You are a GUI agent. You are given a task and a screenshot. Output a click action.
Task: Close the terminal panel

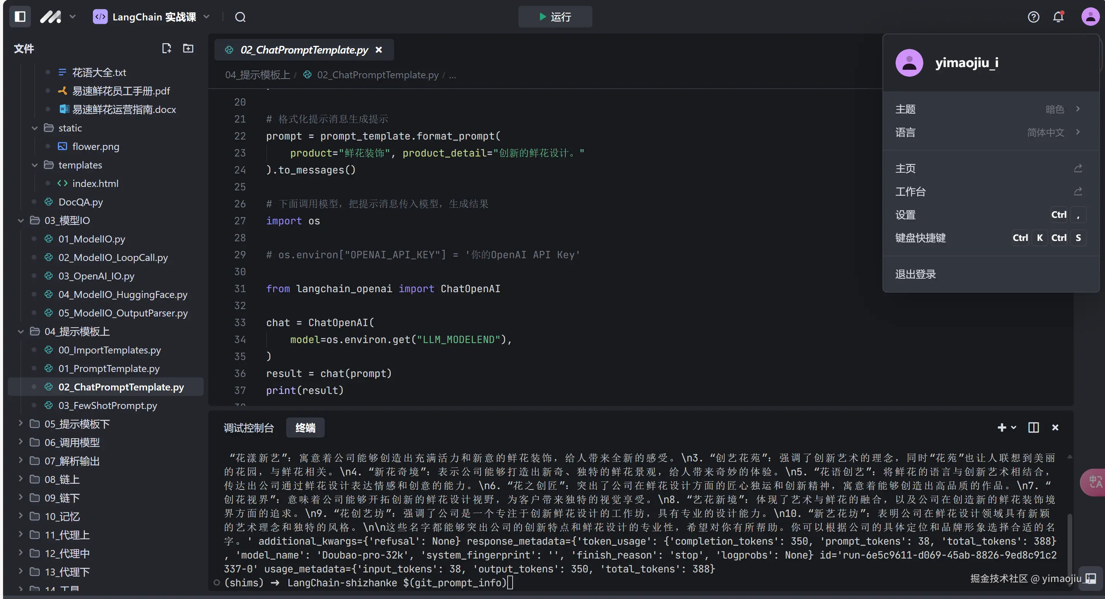click(1055, 427)
